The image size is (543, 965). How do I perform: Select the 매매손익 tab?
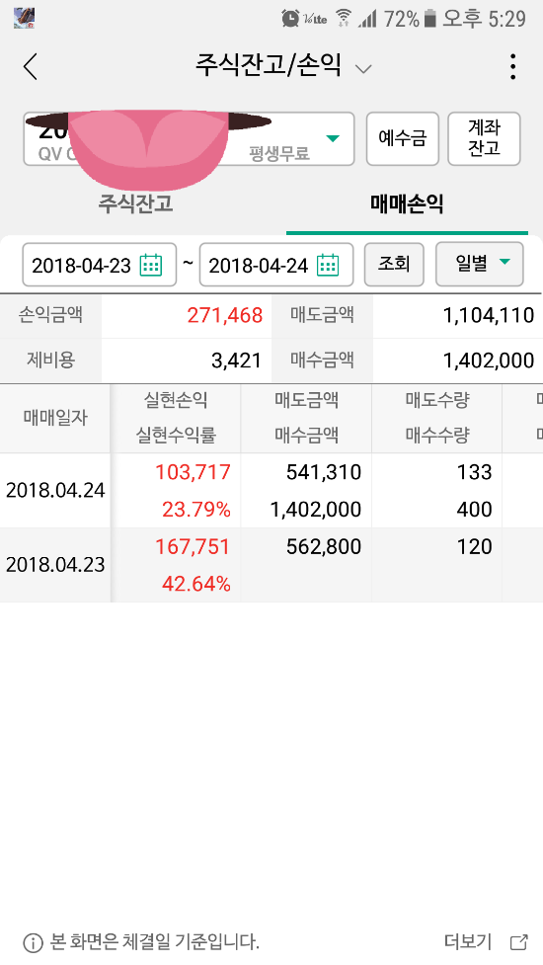[x=407, y=203]
